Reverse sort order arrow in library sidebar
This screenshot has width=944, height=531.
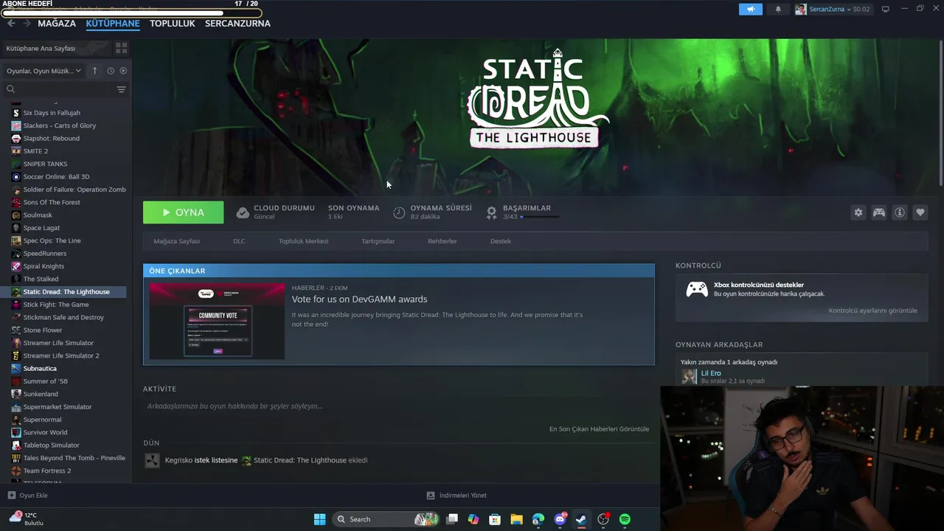click(94, 71)
